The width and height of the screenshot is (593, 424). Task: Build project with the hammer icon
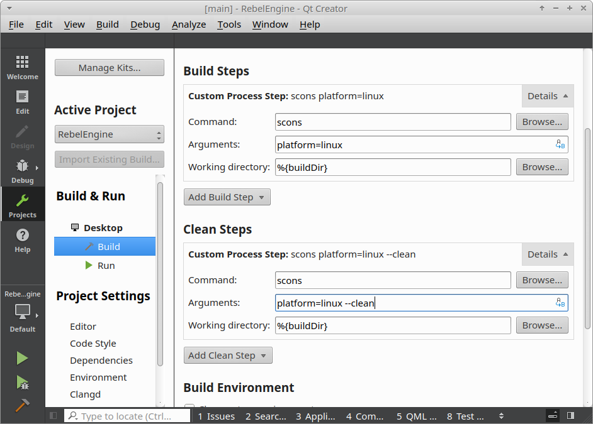[22, 406]
